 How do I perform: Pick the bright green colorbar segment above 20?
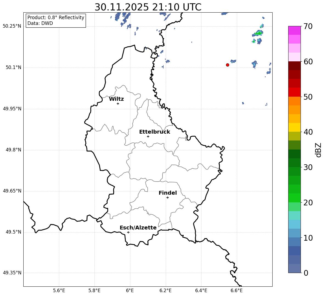(295, 198)
